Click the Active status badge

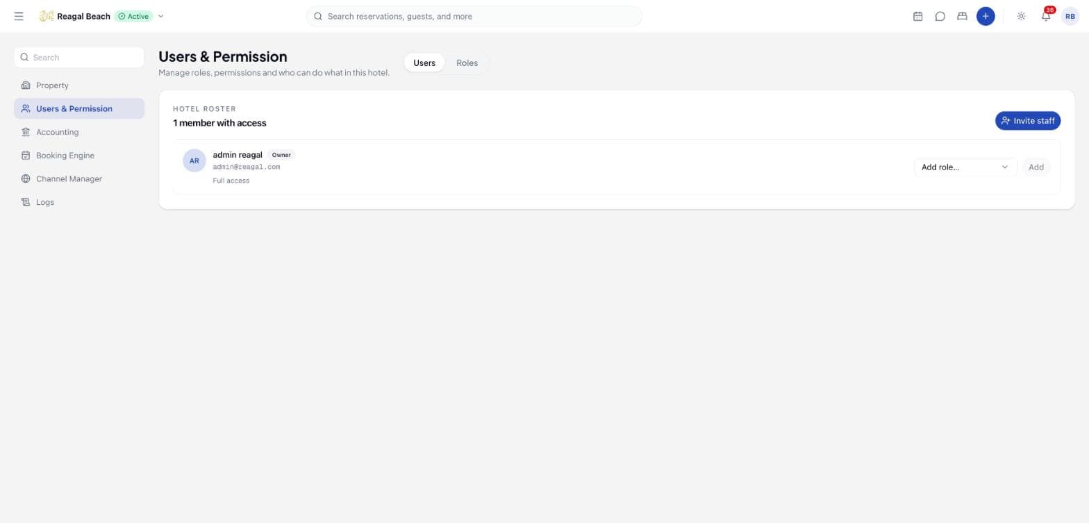pyautogui.click(x=133, y=16)
